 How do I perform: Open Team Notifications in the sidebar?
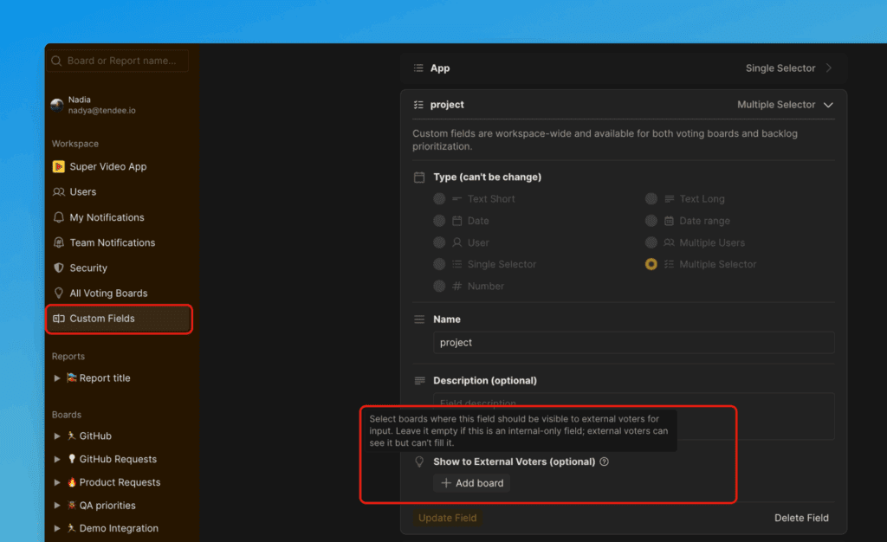112,242
